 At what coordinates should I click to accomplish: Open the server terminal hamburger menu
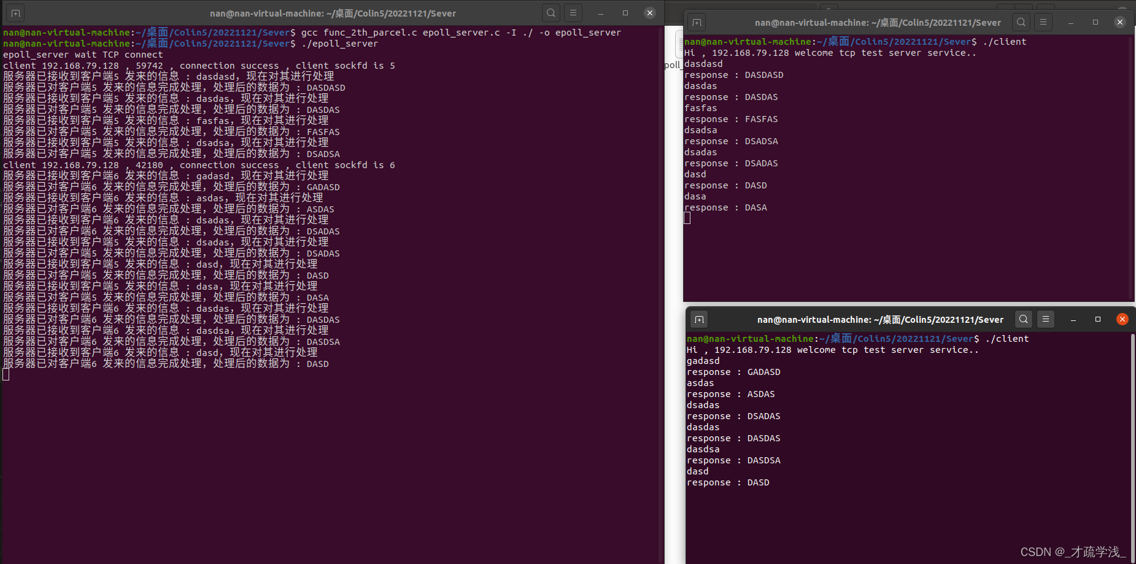[573, 12]
